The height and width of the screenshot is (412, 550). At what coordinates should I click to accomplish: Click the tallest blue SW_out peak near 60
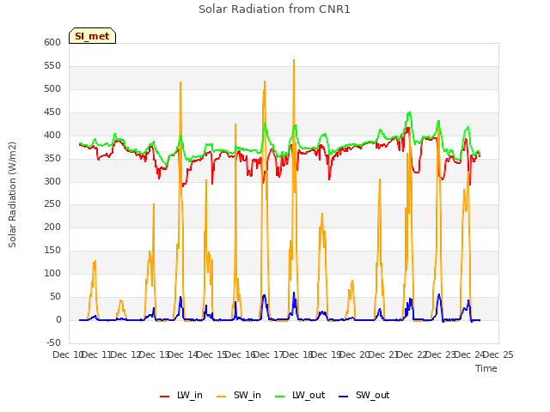tap(294, 293)
